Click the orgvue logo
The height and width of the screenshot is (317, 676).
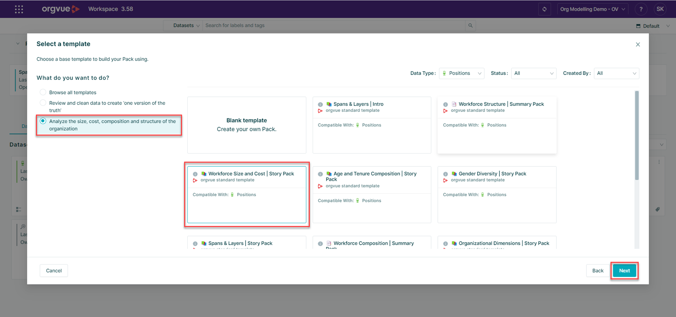pos(61,9)
